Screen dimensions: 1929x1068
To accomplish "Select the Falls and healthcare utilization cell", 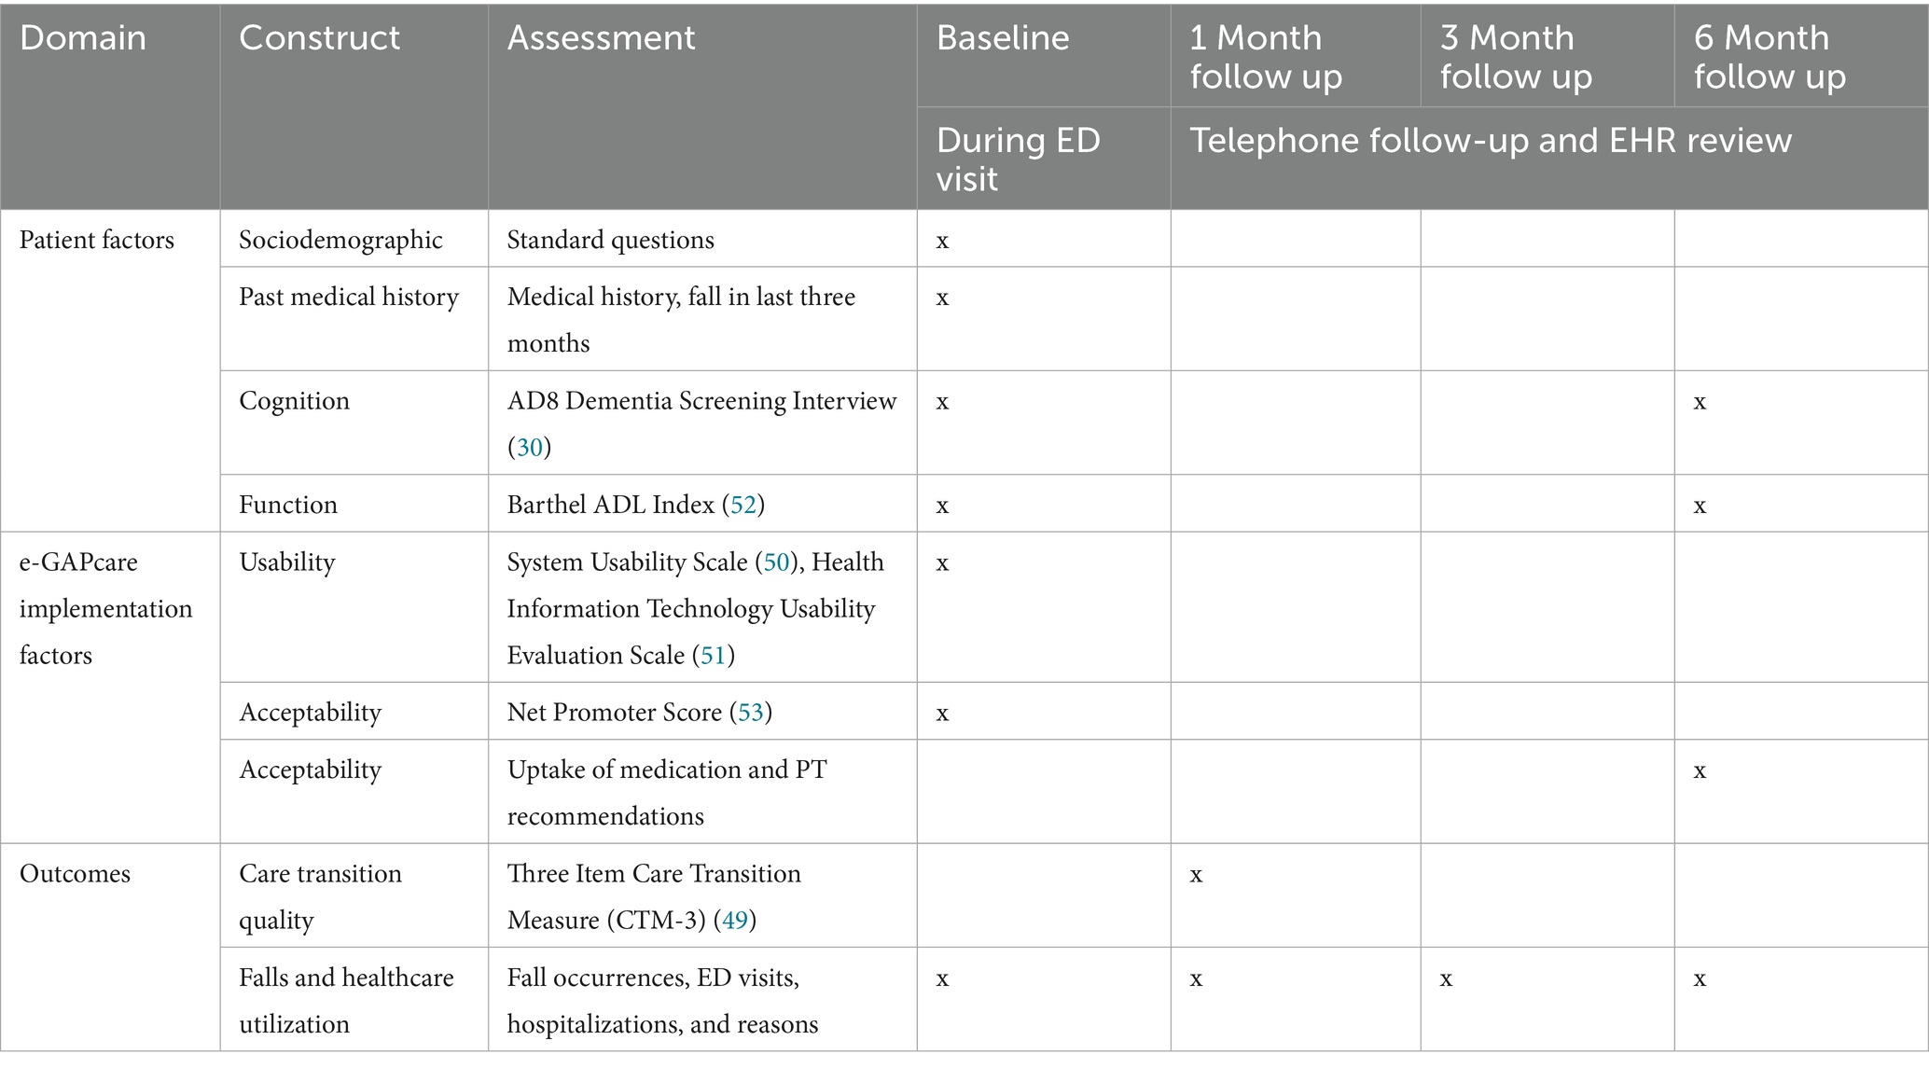I will point(346,1000).
